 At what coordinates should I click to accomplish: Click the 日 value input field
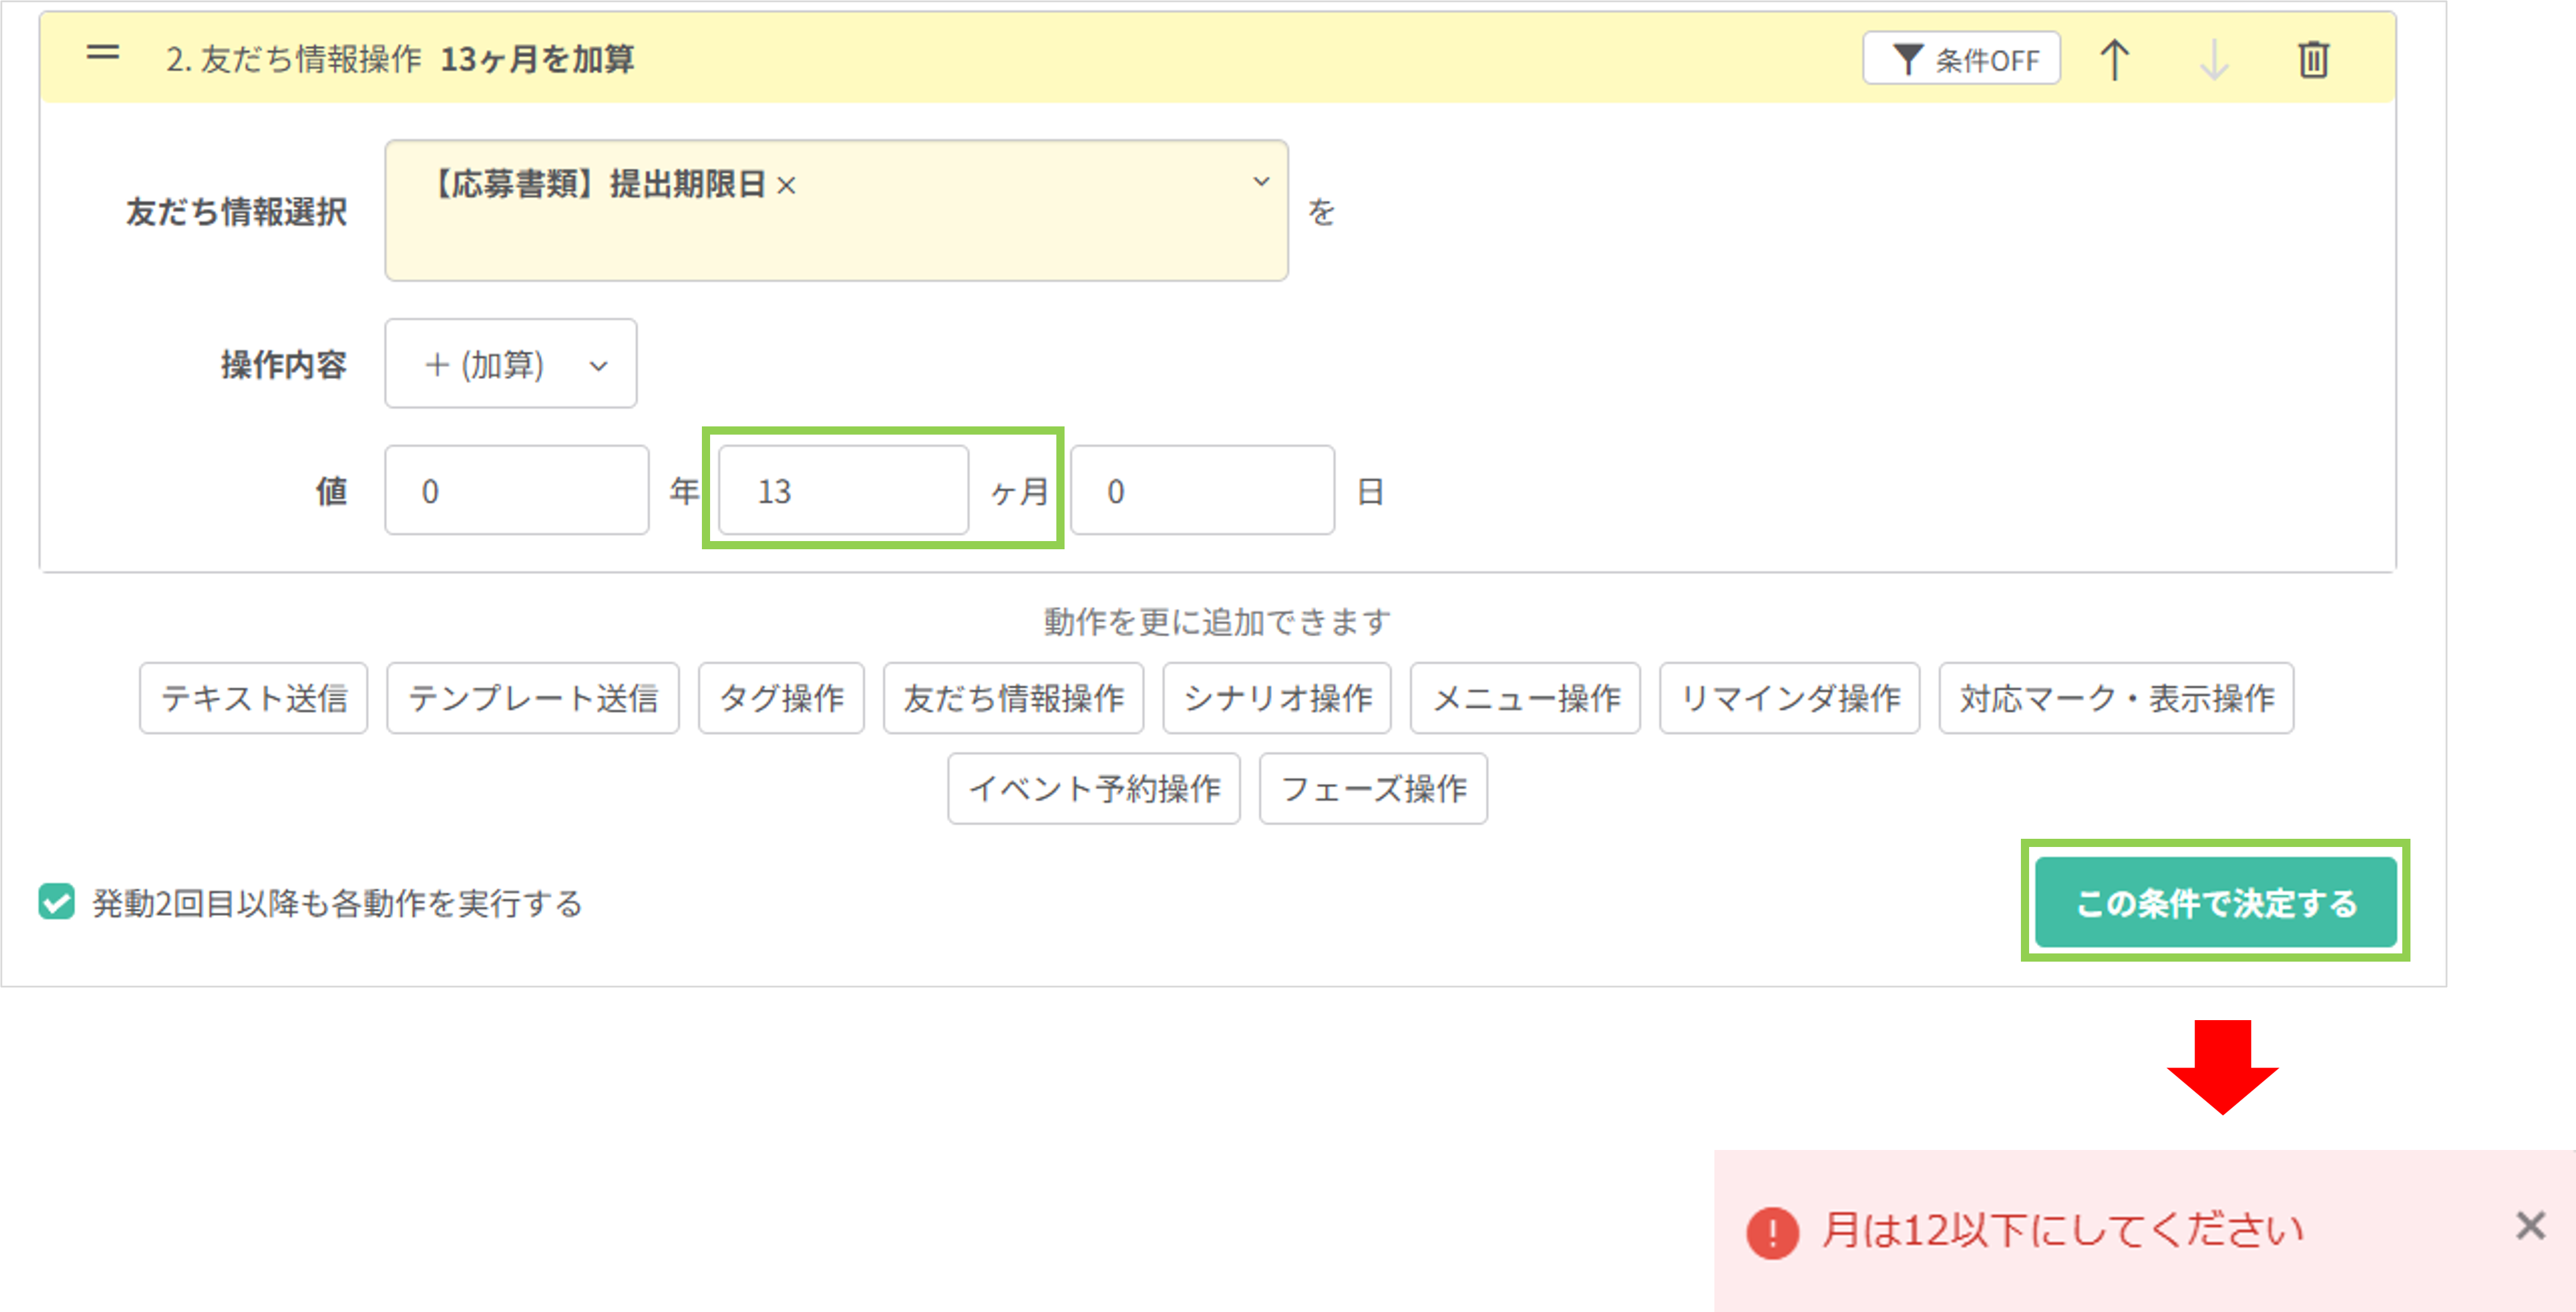coord(1202,491)
